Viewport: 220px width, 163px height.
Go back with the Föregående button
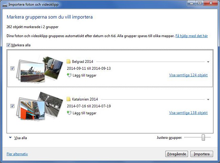pos(176,154)
